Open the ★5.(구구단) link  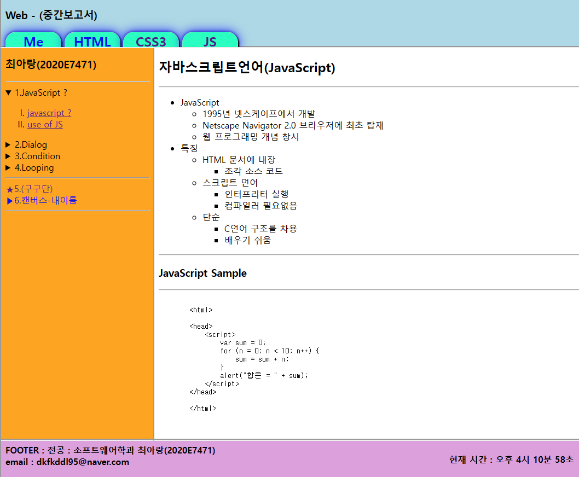29,189
